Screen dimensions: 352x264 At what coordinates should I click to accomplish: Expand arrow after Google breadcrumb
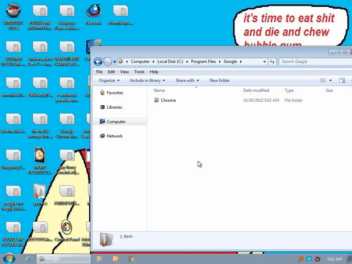coord(241,62)
